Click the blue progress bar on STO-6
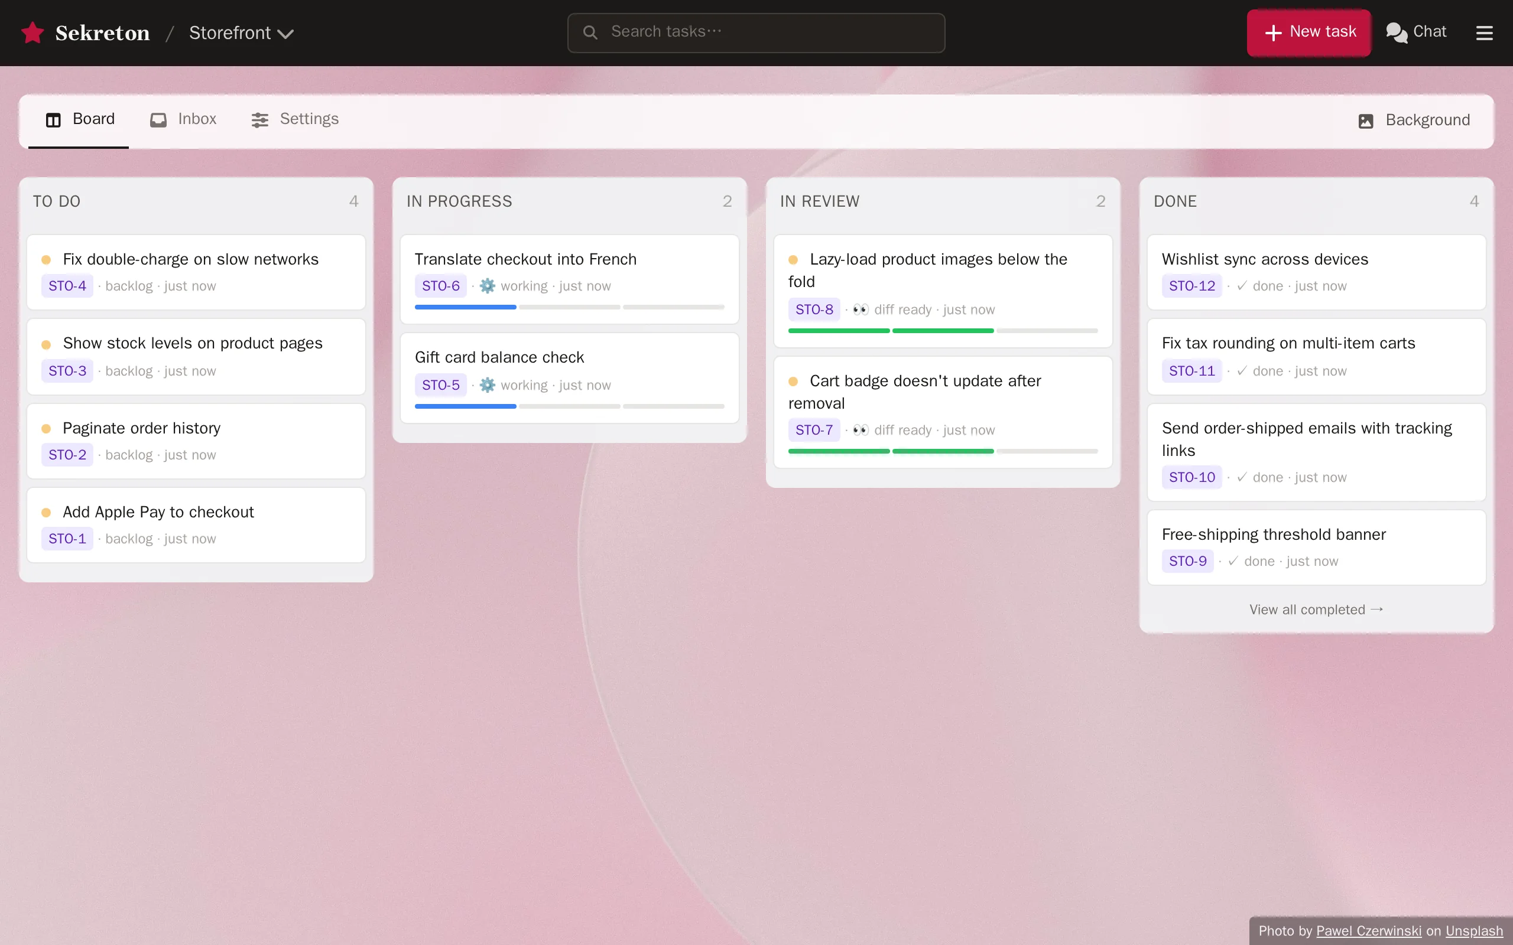Screen dimensions: 1513x945 point(465,307)
